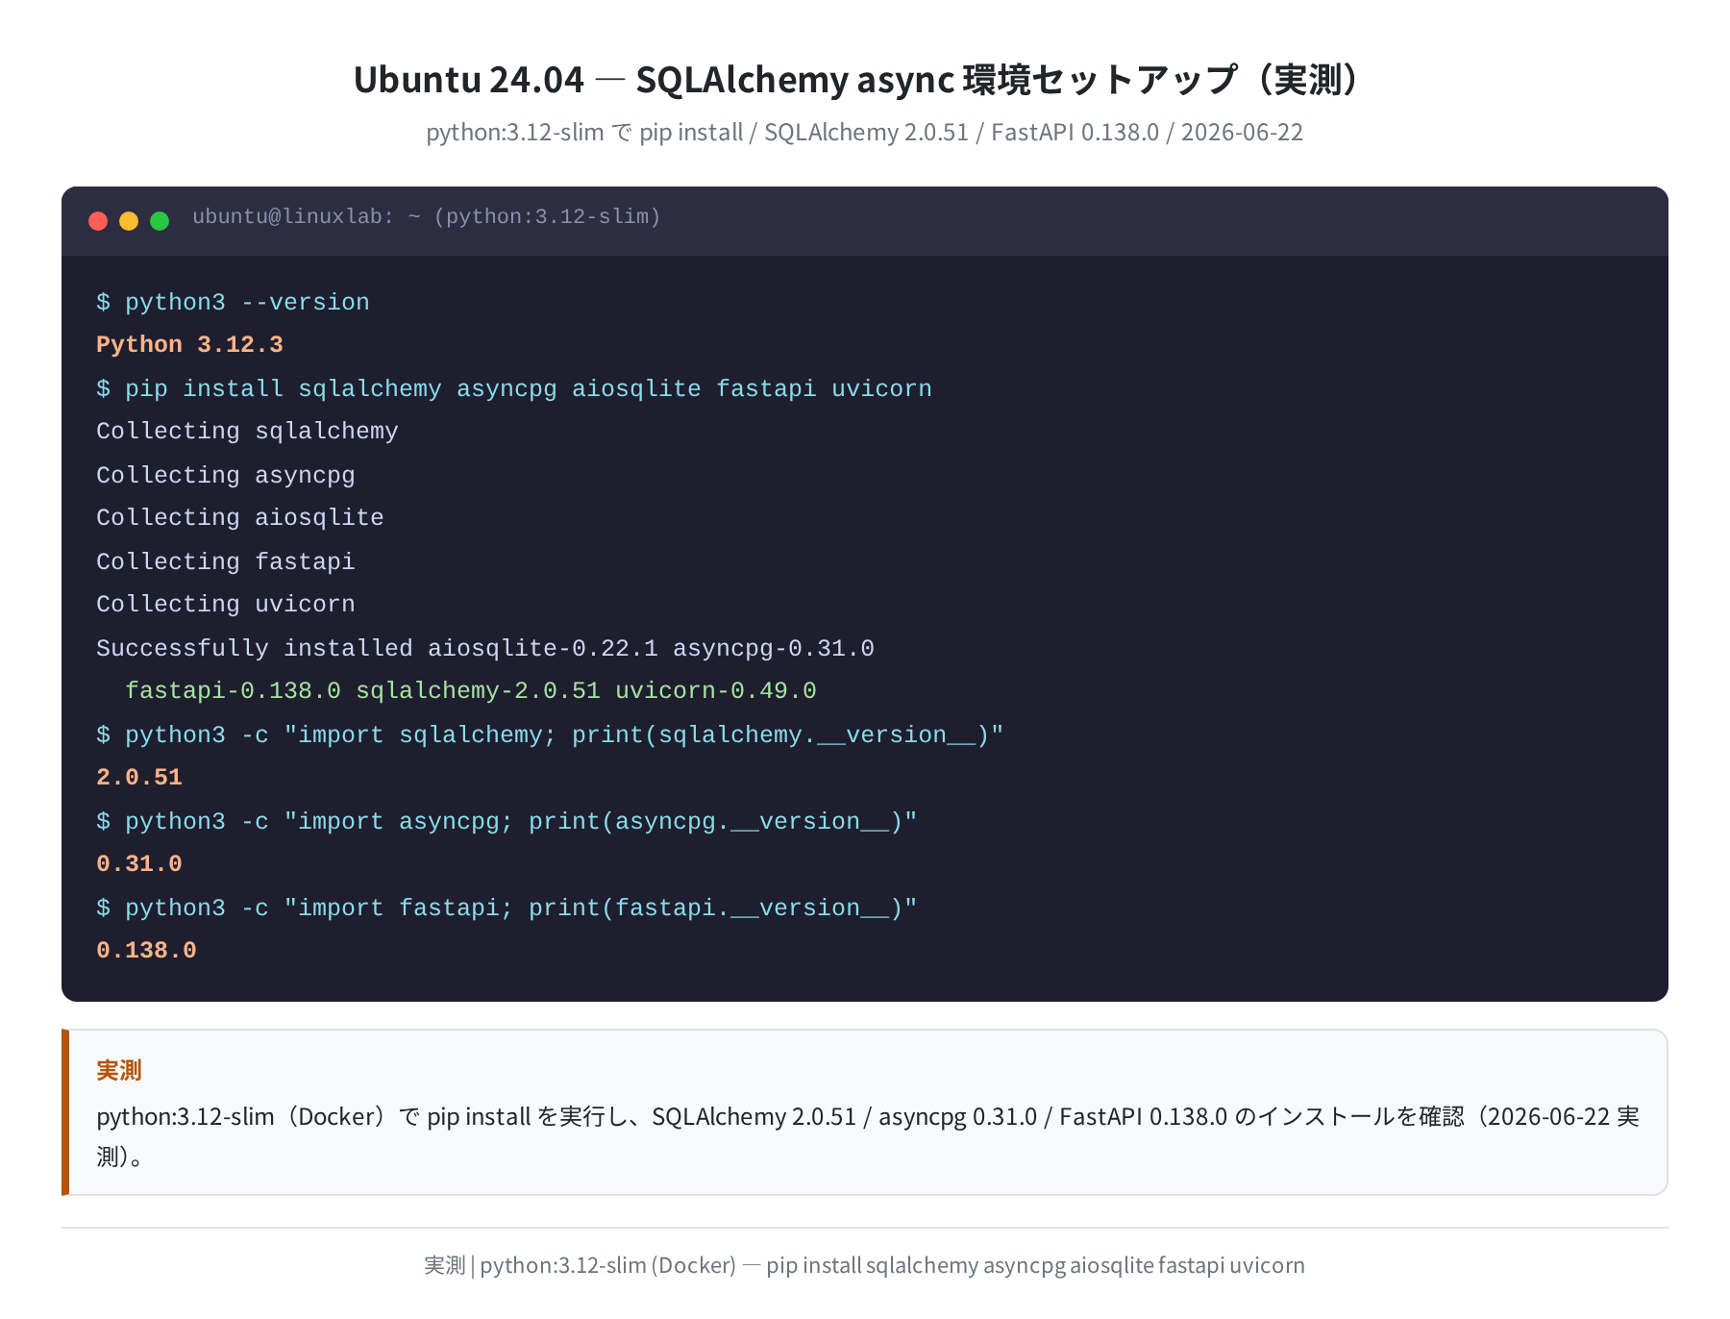Click the output '0.138.0'
The image size is (1730, 1319).
(x=146, y=950)
